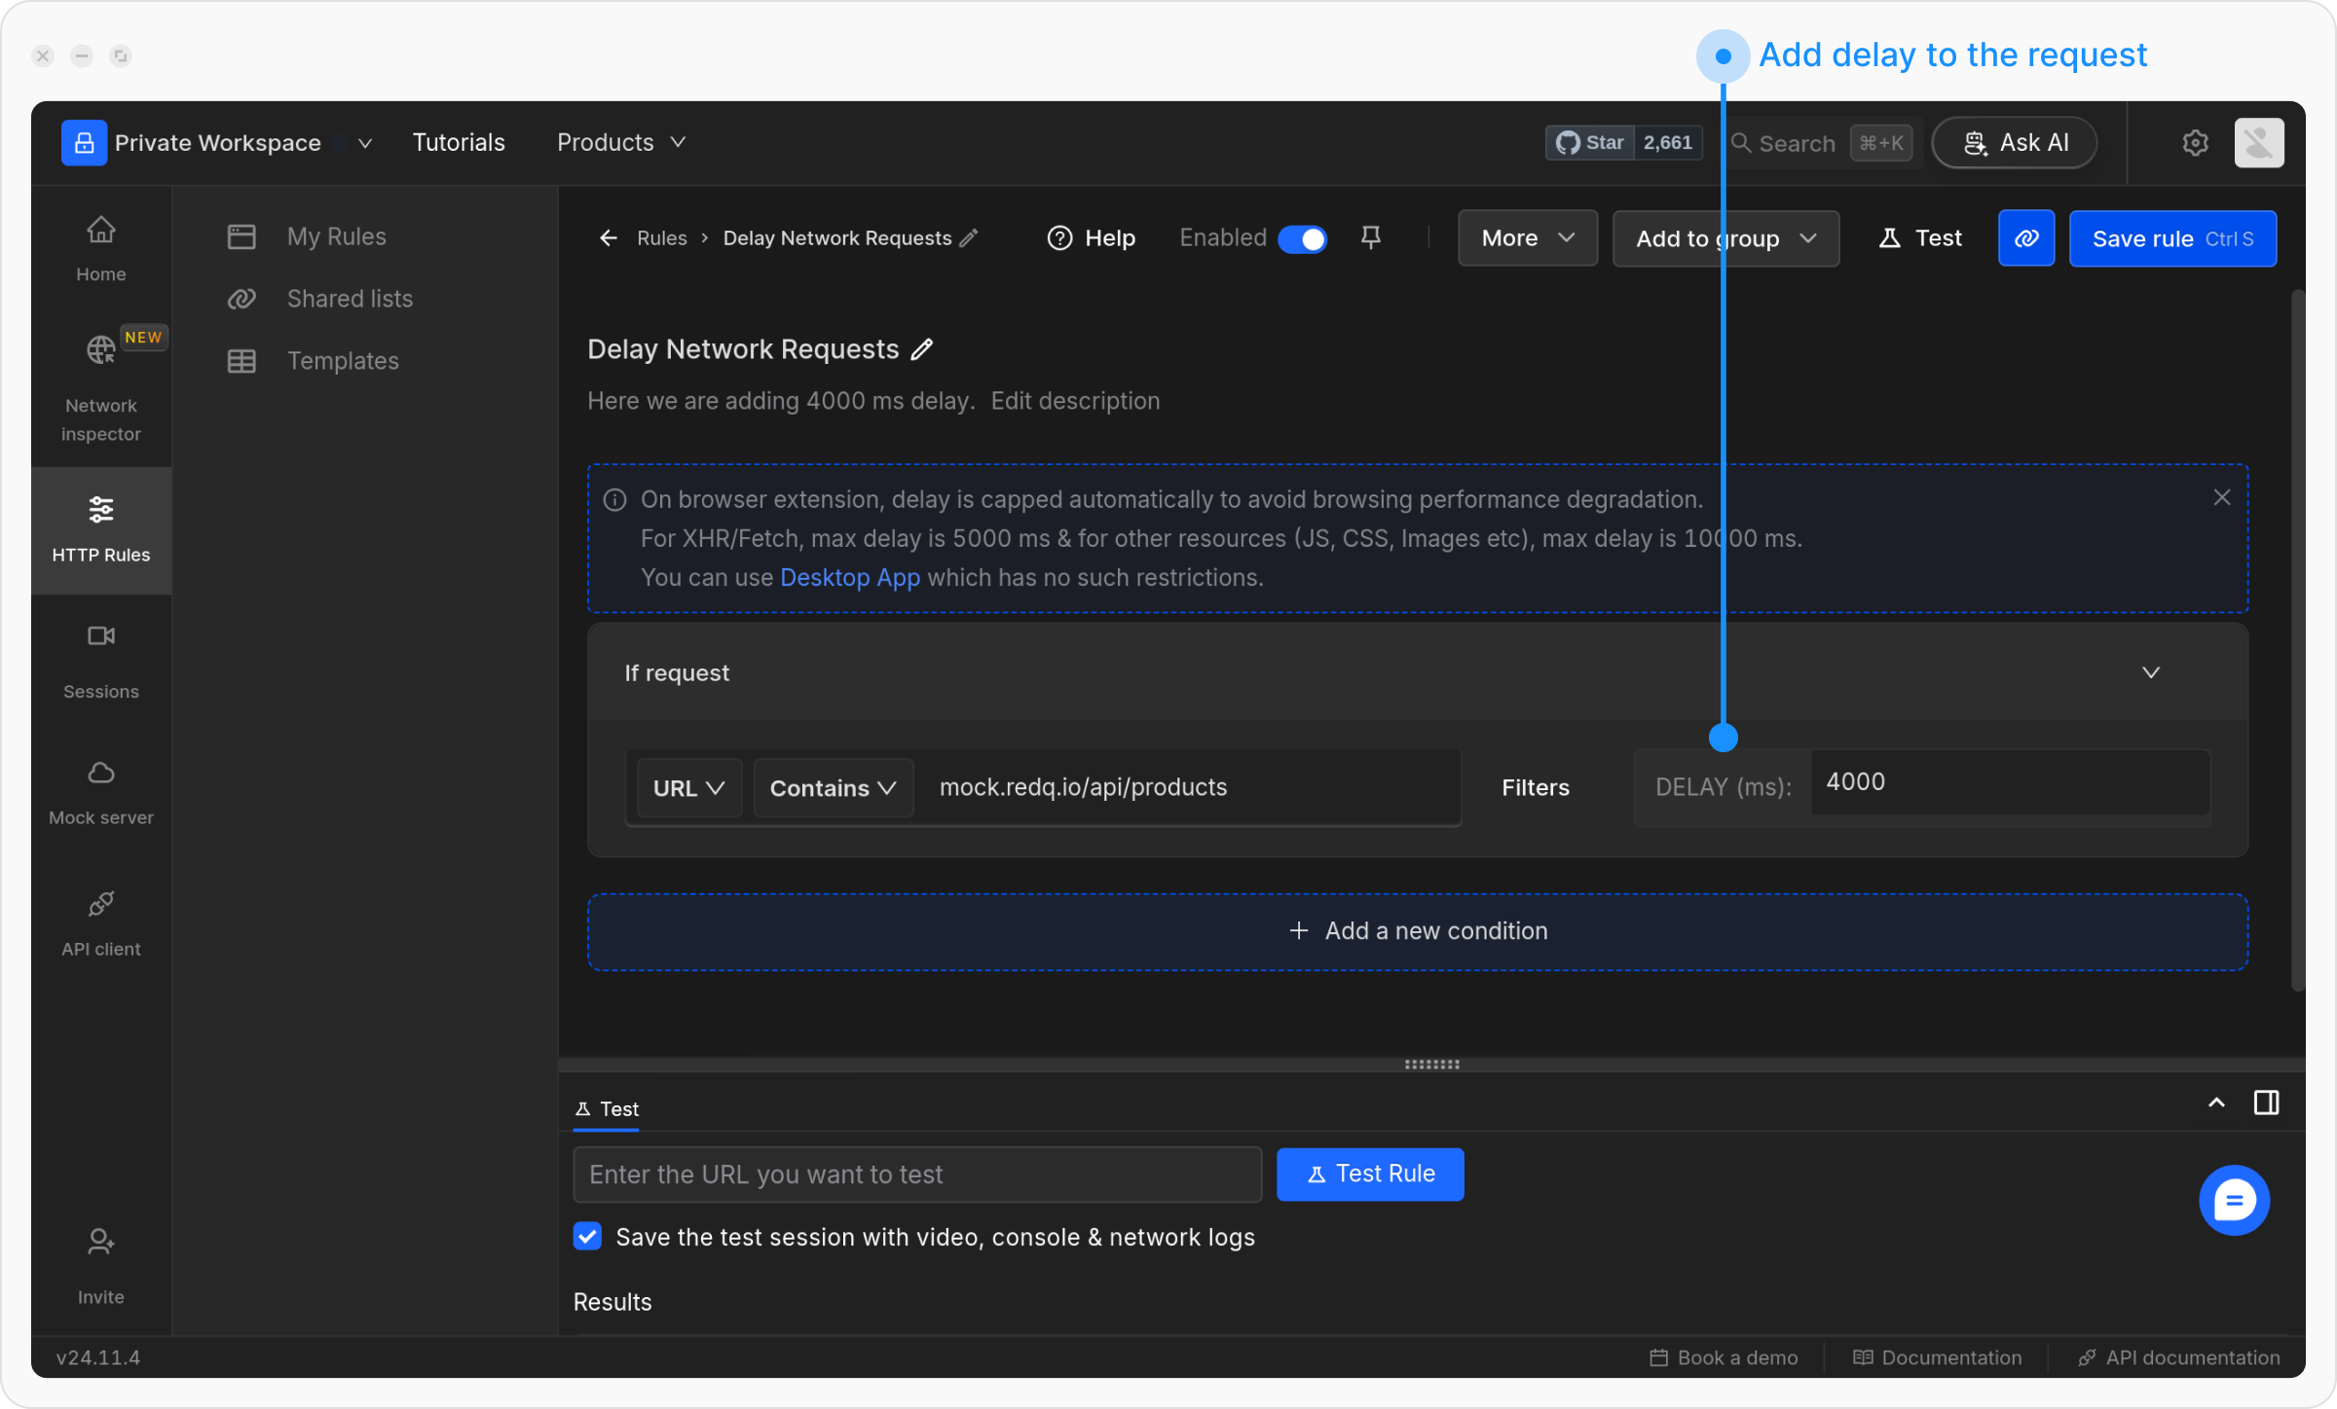
Task: Open the chat support bubble
Action: [x=2233, y=1200]
